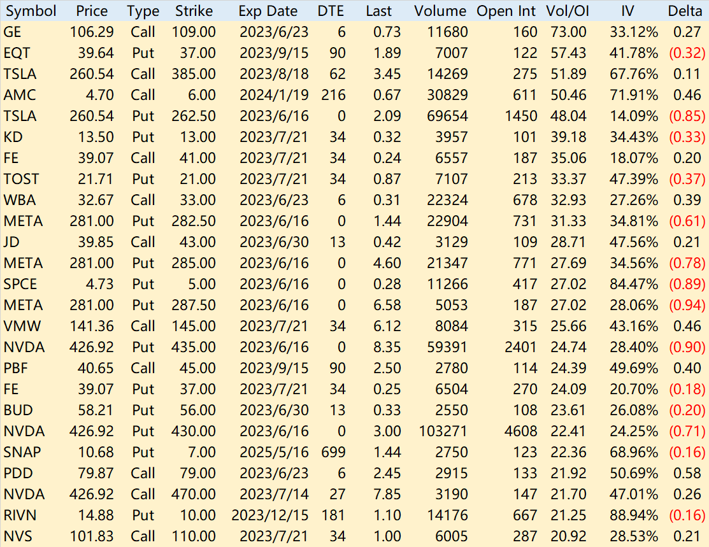Screen dimensions: 709x547
Task: Click the Vol/OI value 57.43
Action: 568,53
